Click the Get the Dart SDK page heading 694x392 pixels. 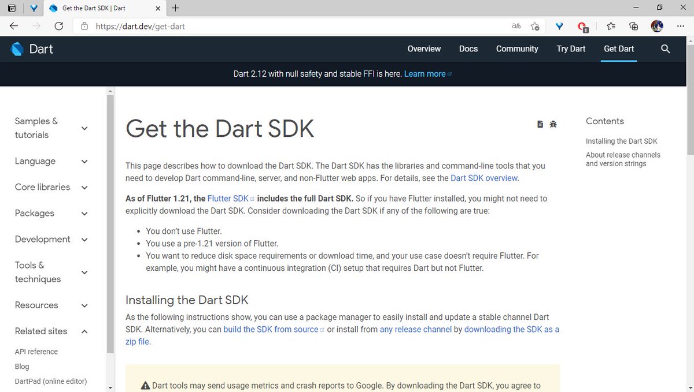220,128
